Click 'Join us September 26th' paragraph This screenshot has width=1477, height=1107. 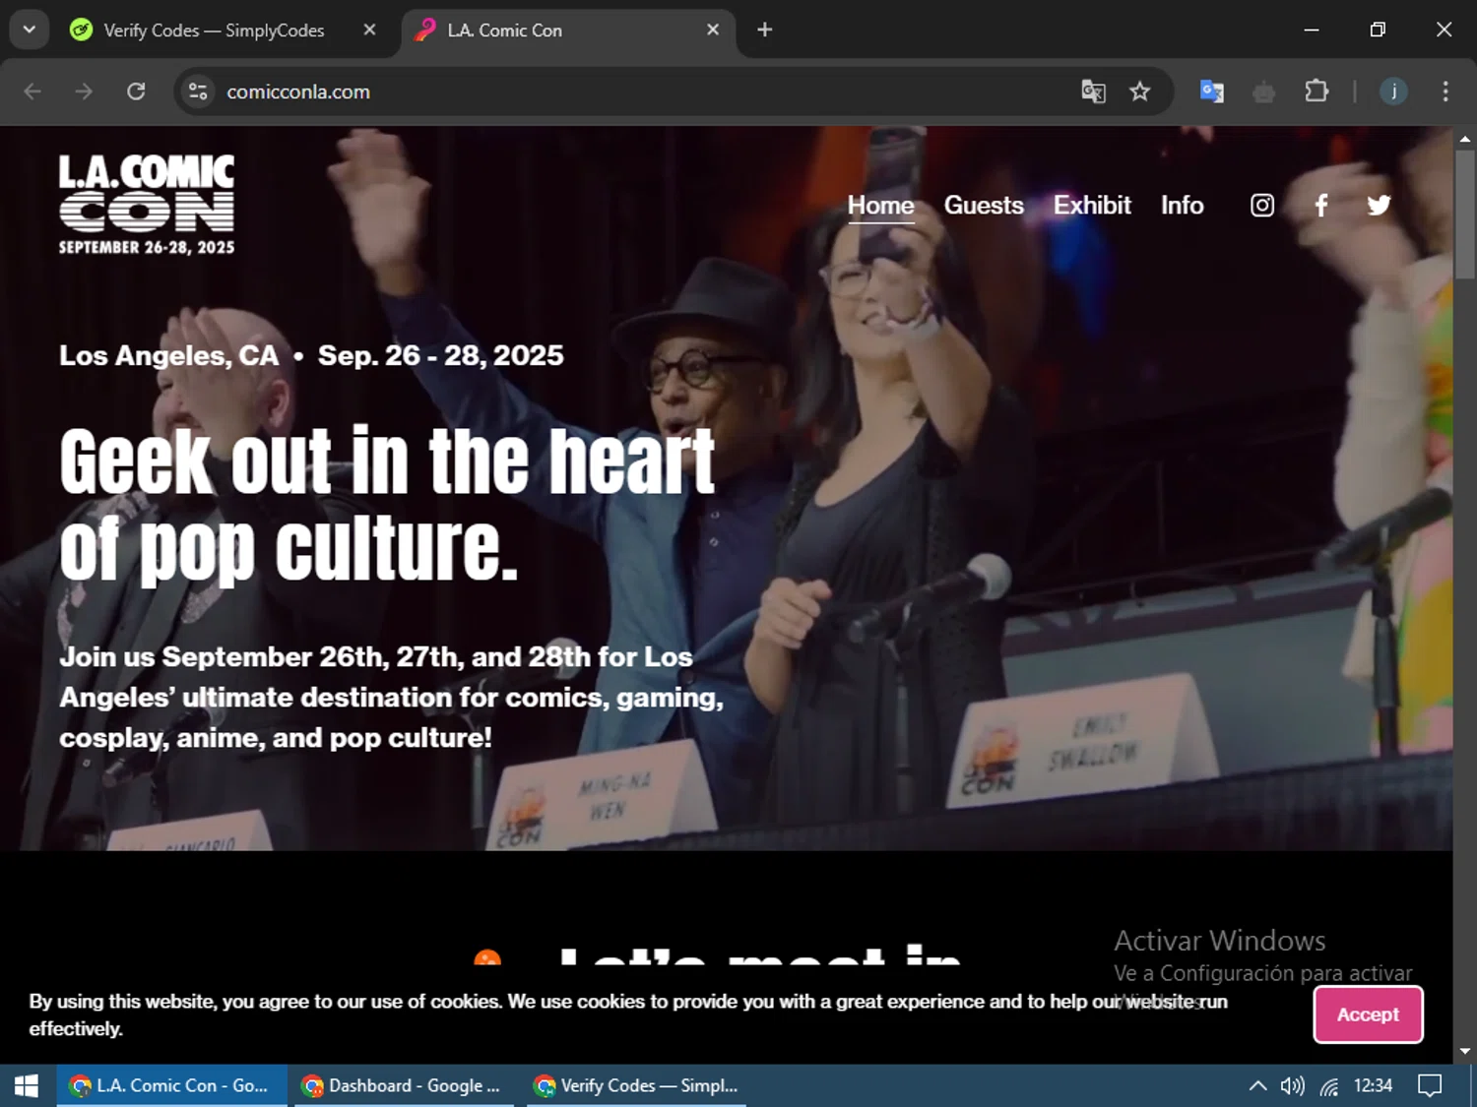tap(391, 697)
